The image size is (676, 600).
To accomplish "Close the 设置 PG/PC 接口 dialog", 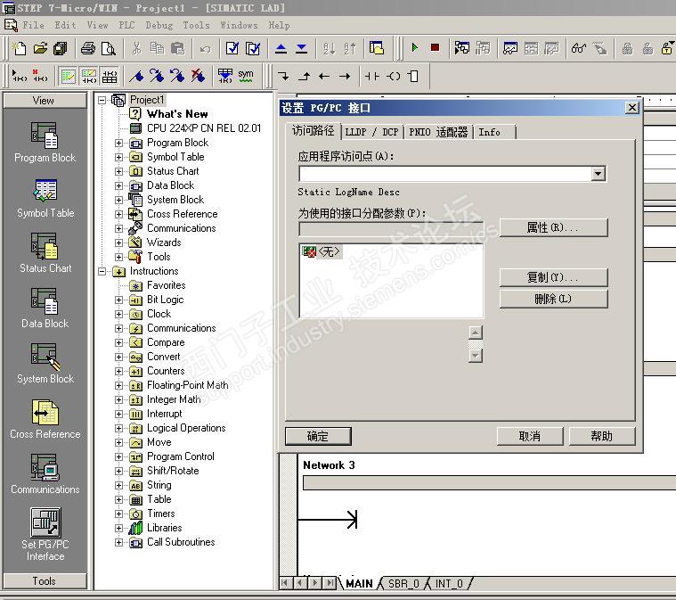I will pos(631,108).
